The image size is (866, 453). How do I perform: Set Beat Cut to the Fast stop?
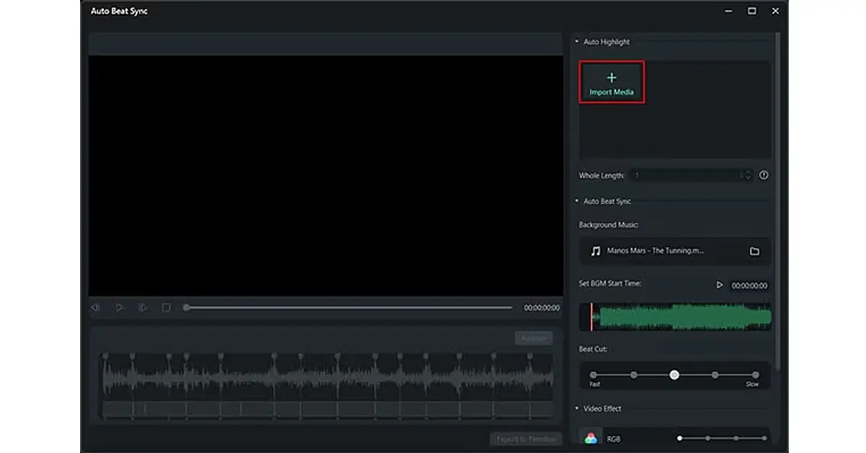[593, 375]
